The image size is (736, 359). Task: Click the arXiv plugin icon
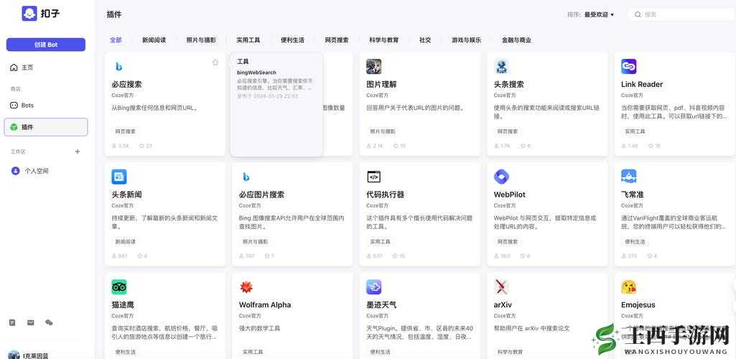click(501, 286)
